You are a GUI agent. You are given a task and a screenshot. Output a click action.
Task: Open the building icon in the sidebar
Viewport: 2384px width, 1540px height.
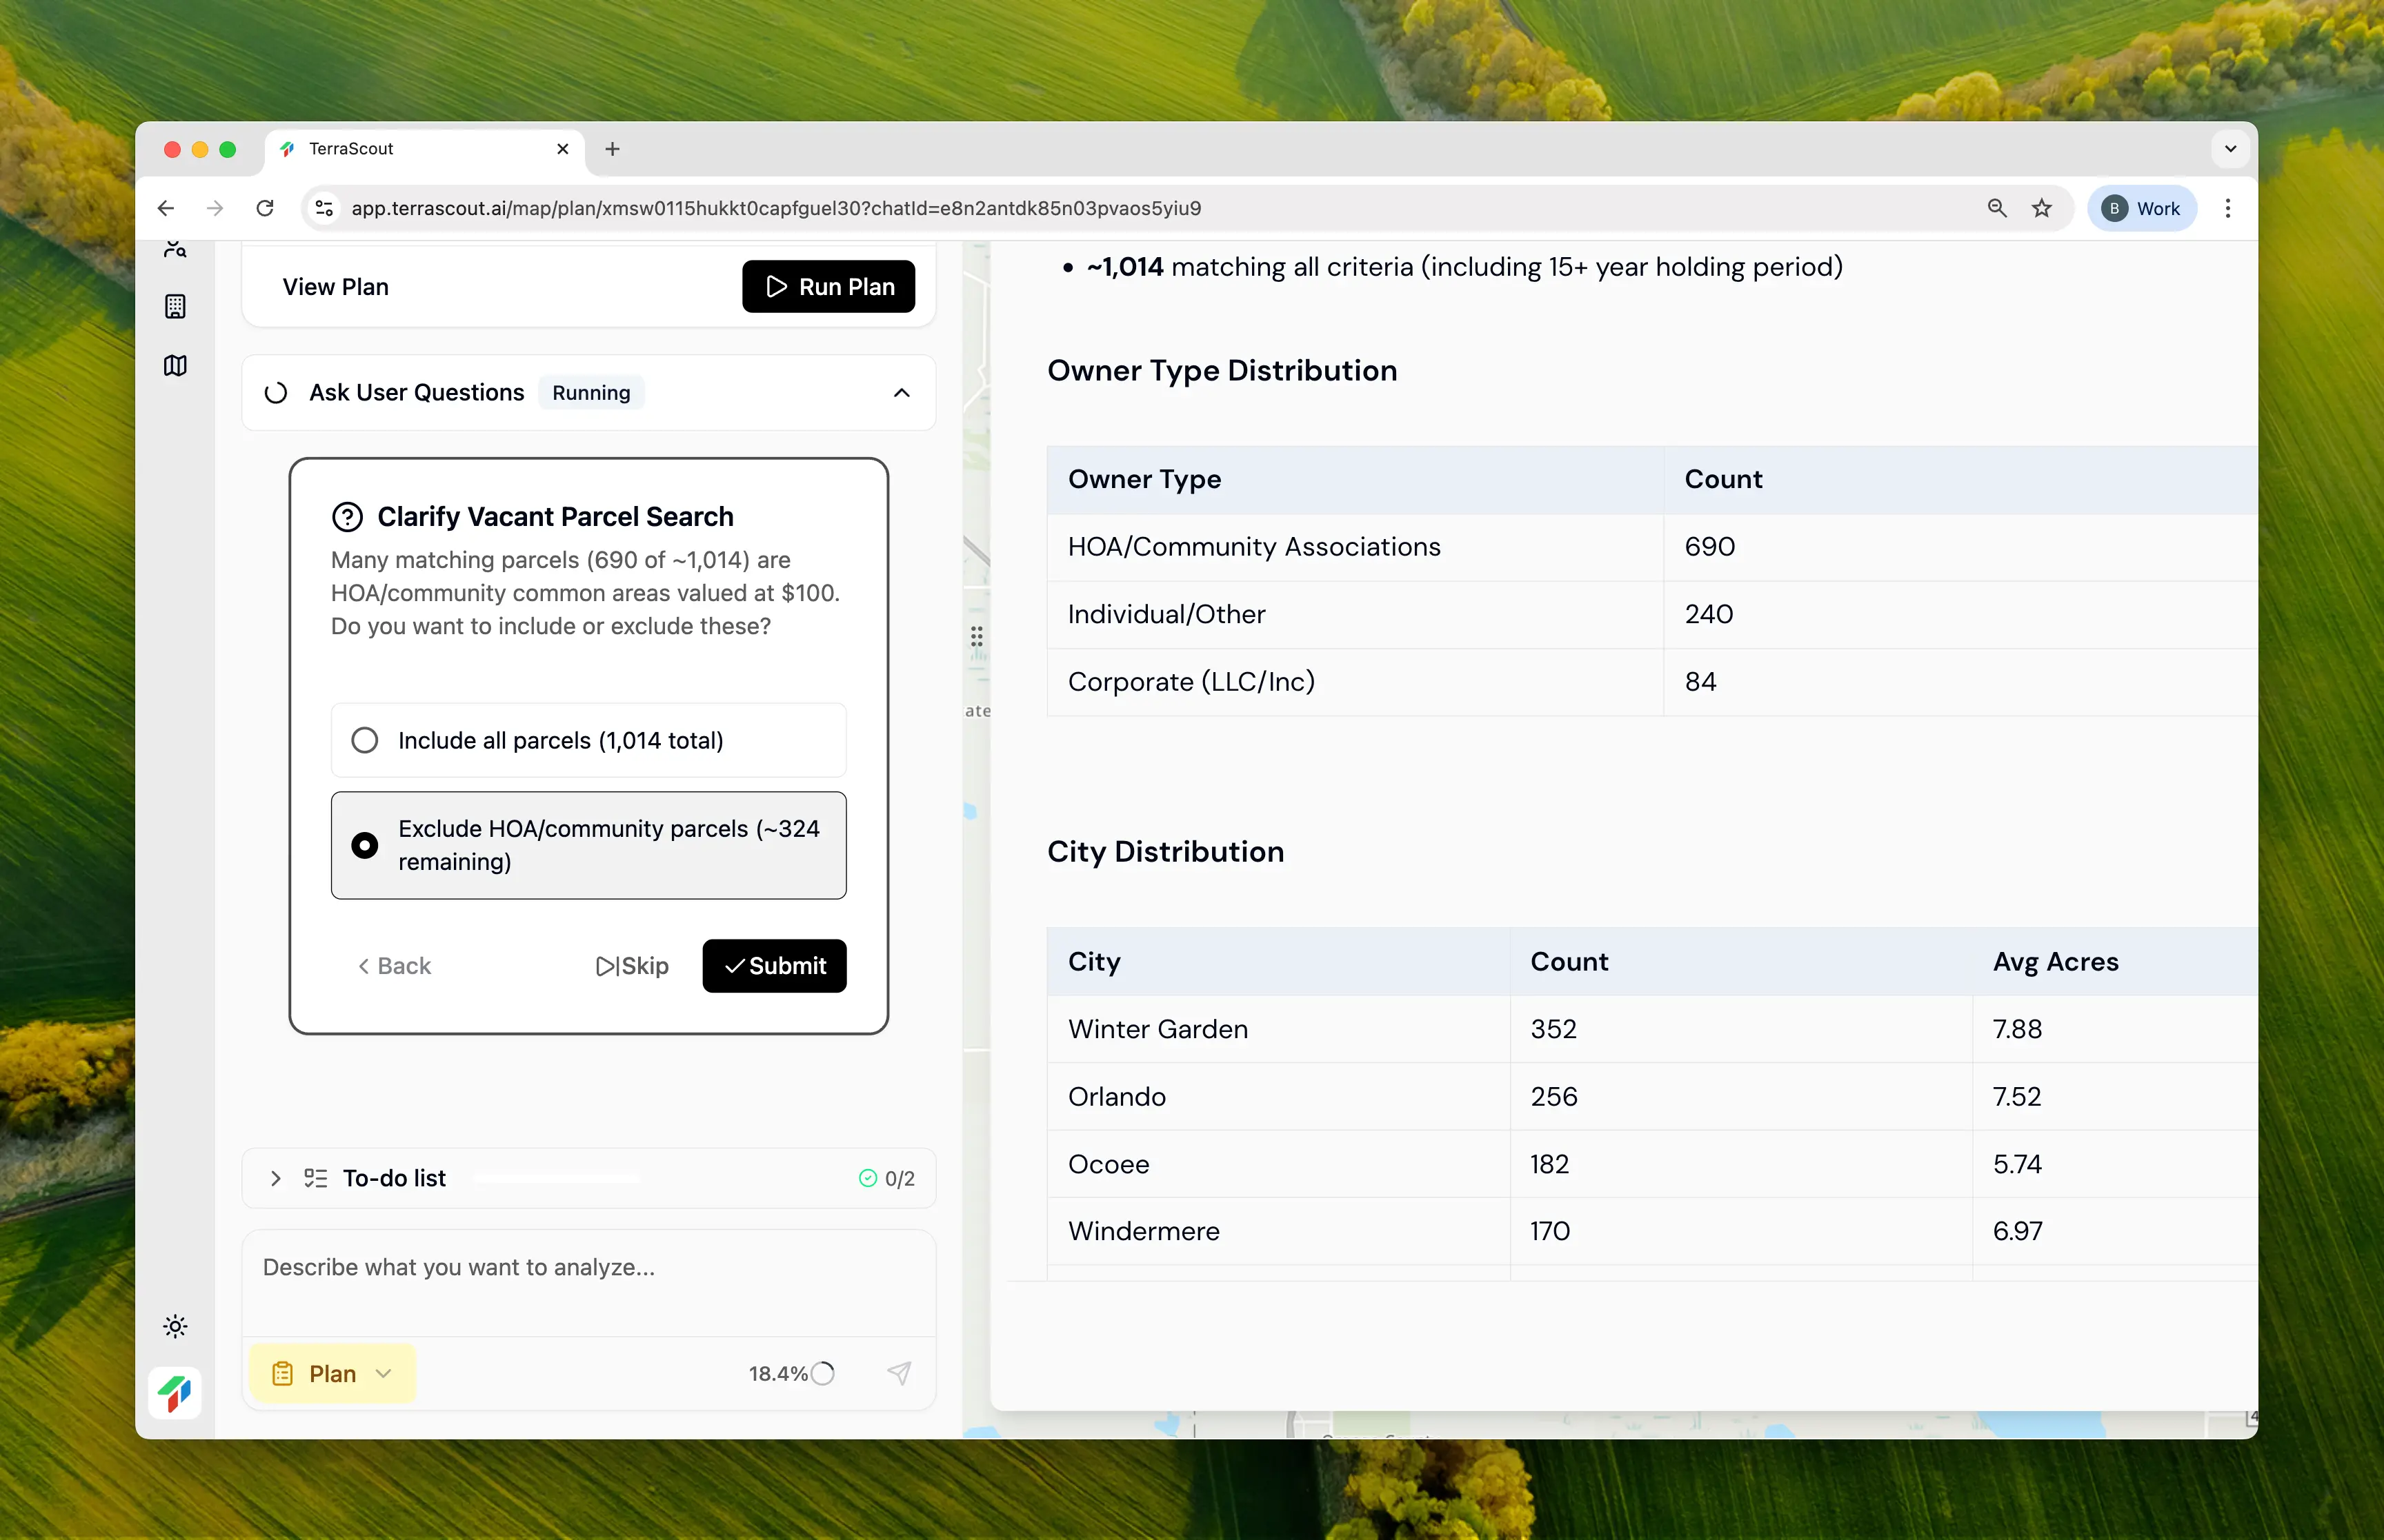pyautogui.click(x=175, y=306)
